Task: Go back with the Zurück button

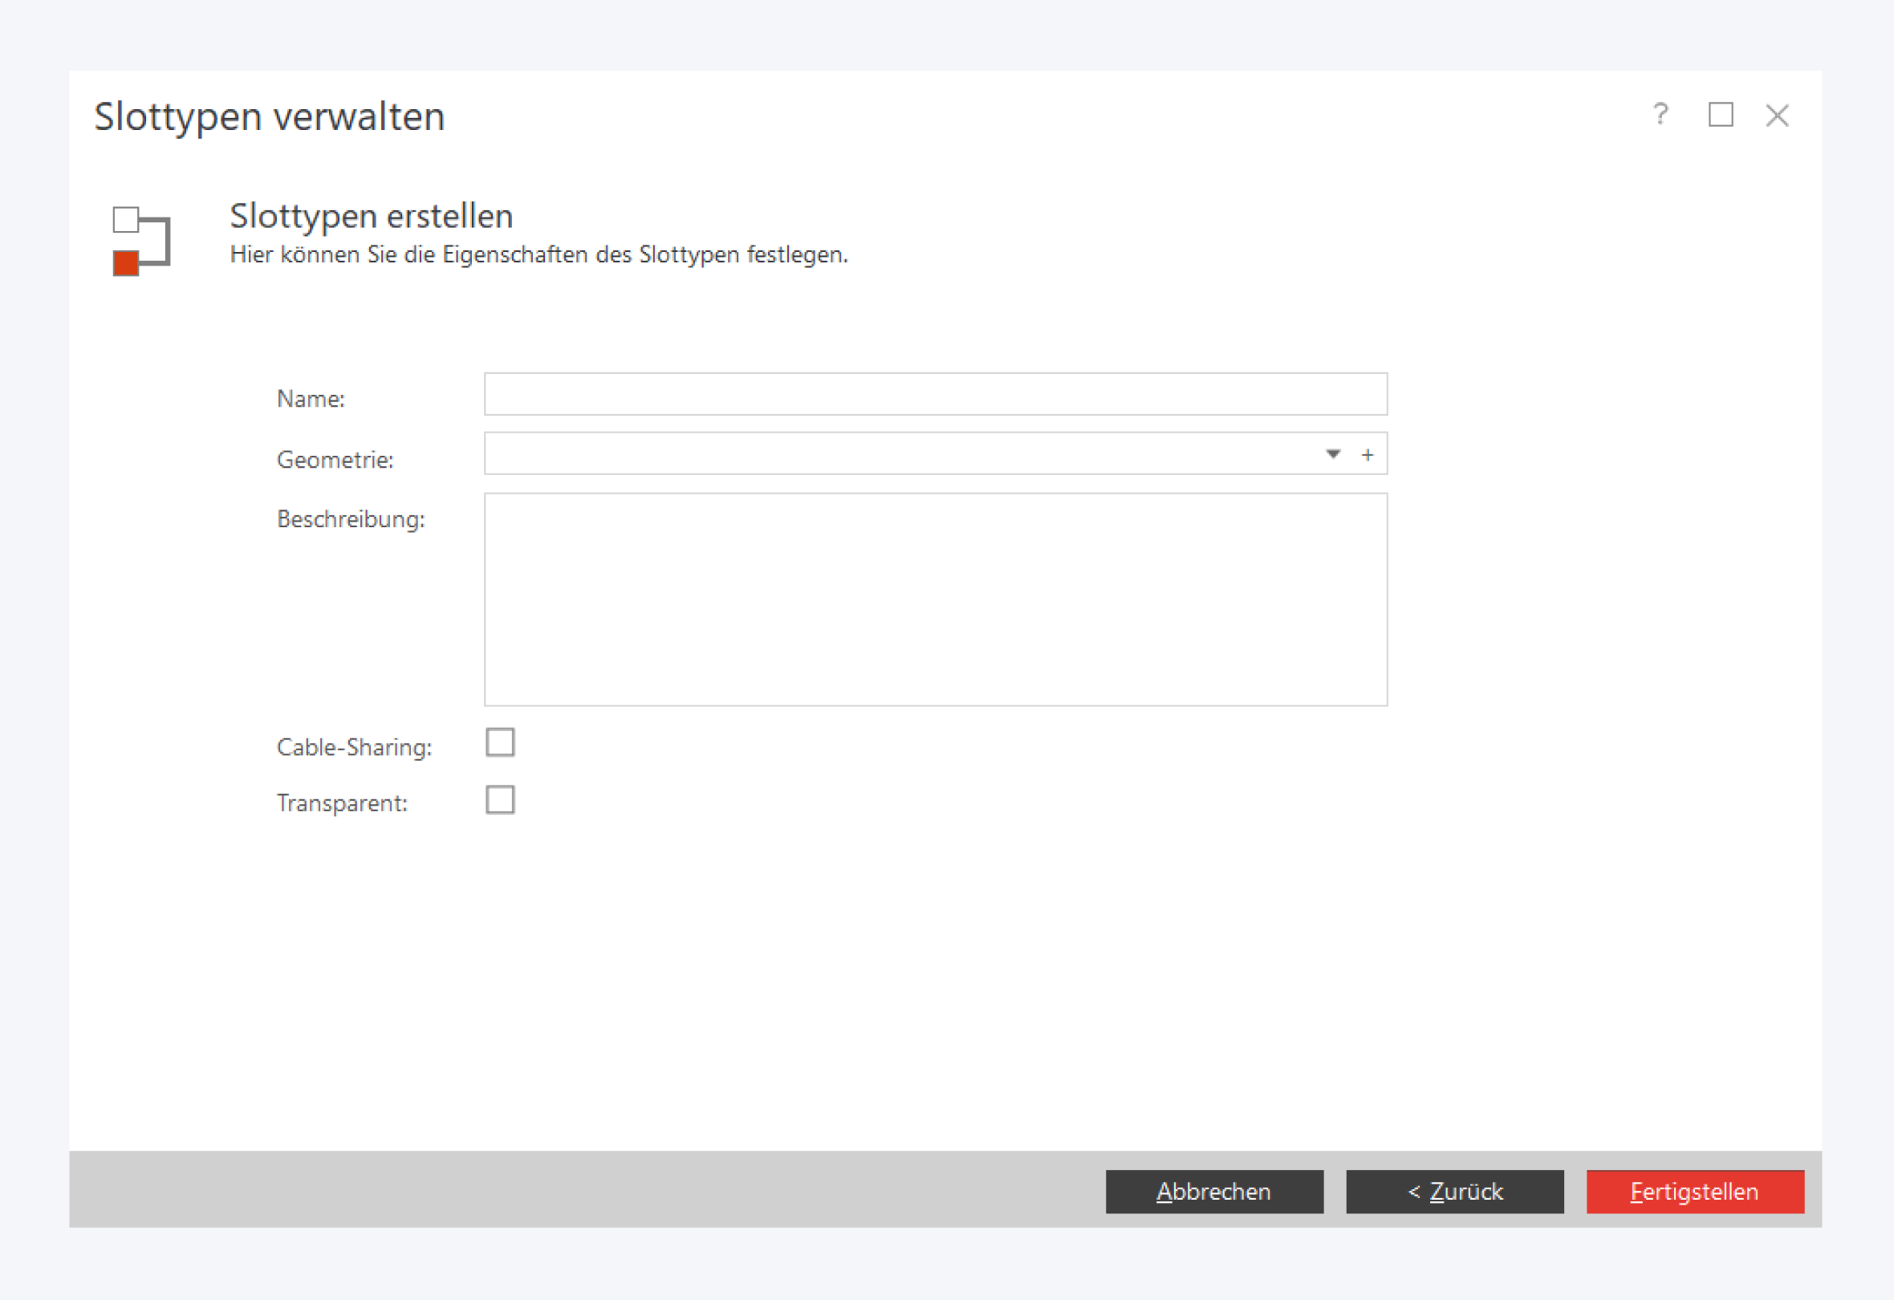Action: click(1454, 1192)
